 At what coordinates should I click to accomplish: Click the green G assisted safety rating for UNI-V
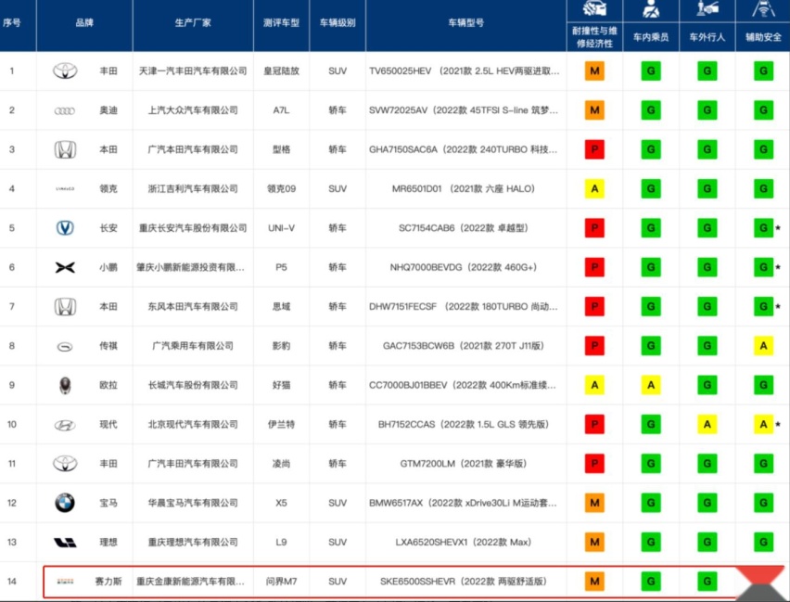click(x=763, y=228)
